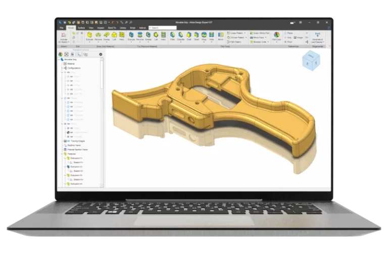Click the ribbon Search field
388x259 pixels.
tap(163, 28)
